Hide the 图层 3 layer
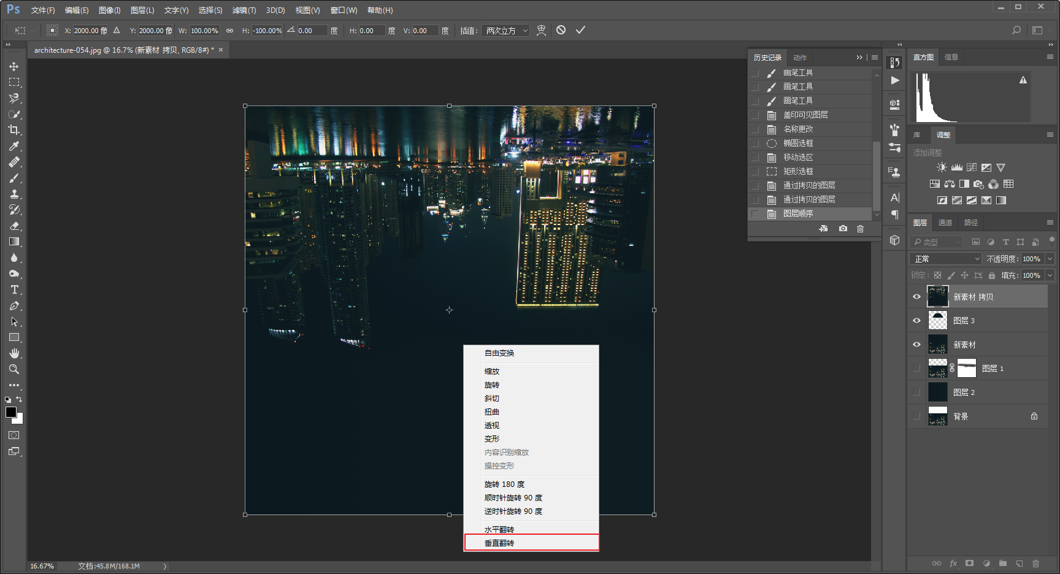 pos(916,321)
